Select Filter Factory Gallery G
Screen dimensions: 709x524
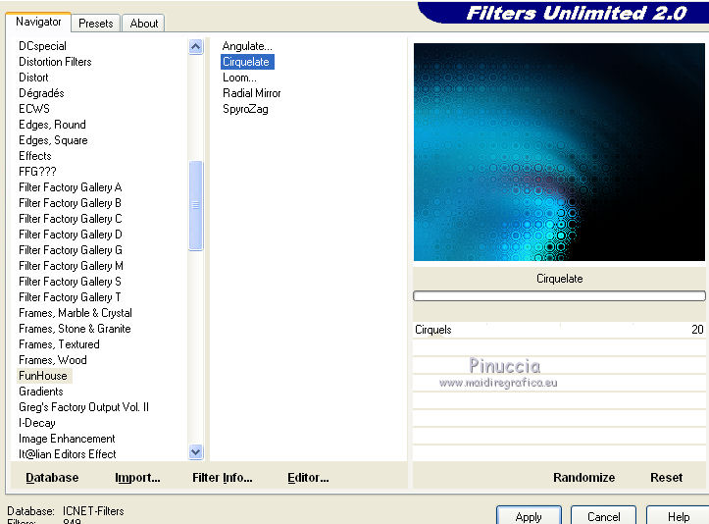tap(71, 250)
